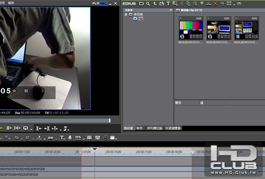Image resolution: width=265 pixels, height=179 pixels.
Task: Set the Out point in the player
Action: coord(47,128)
